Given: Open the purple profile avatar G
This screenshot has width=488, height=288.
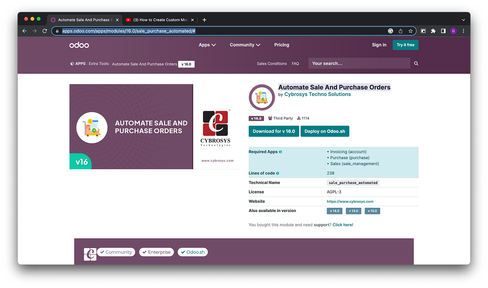Looking at the screenshot, I should pos(453,31).
